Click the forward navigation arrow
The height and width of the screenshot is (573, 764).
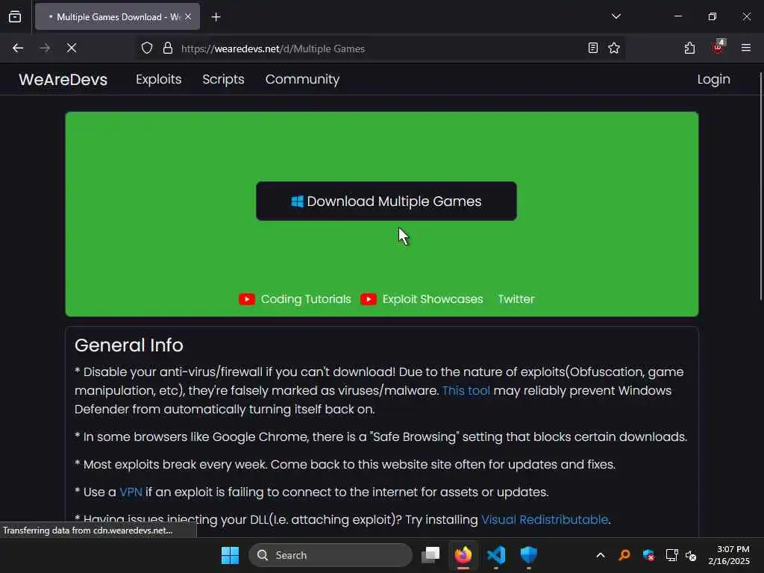[x=45, y=48]
